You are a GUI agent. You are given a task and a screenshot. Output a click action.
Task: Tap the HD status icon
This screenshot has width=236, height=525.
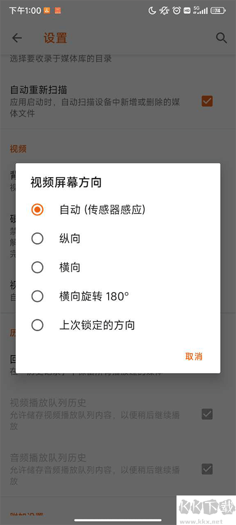pos(187,11)
